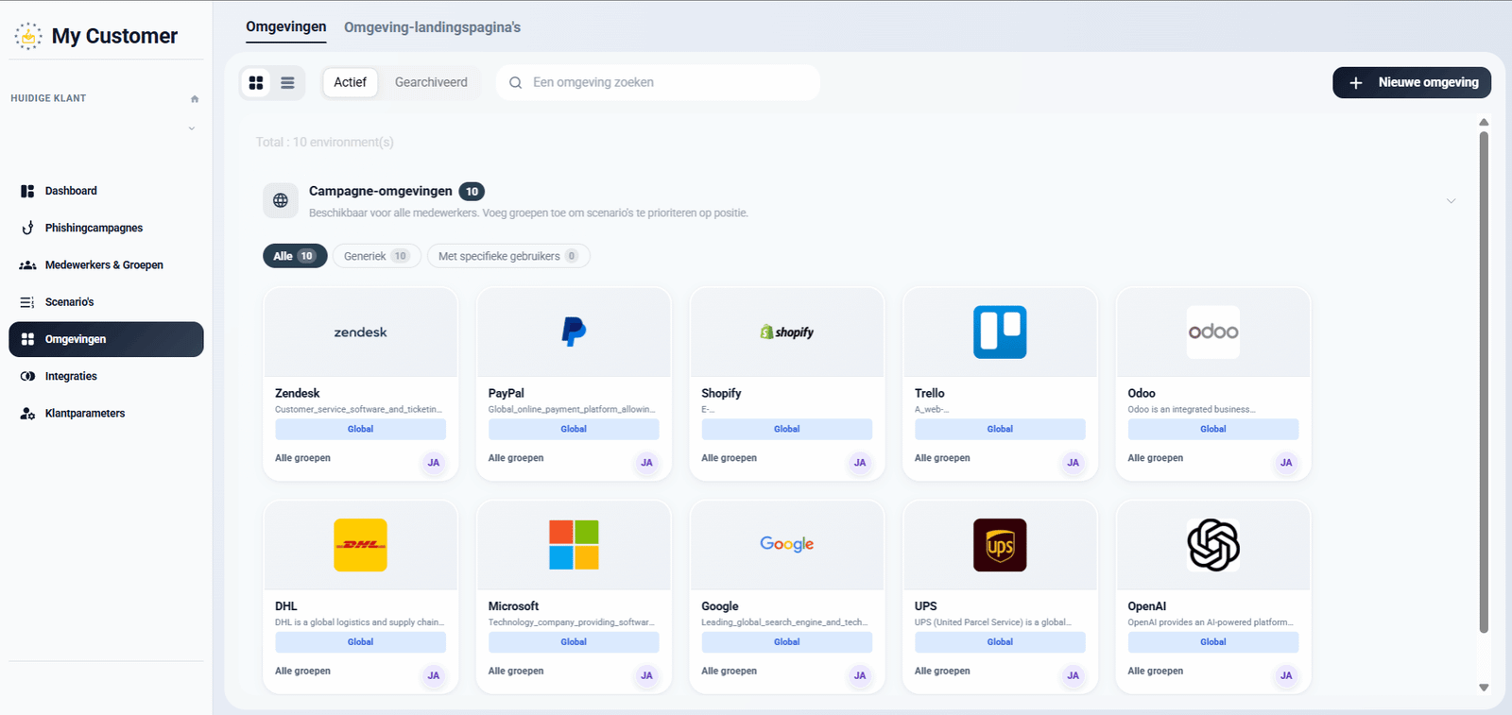Open Dashboard in the sidebar
Screen dimensions: 1512x715
tap(106, 191)
